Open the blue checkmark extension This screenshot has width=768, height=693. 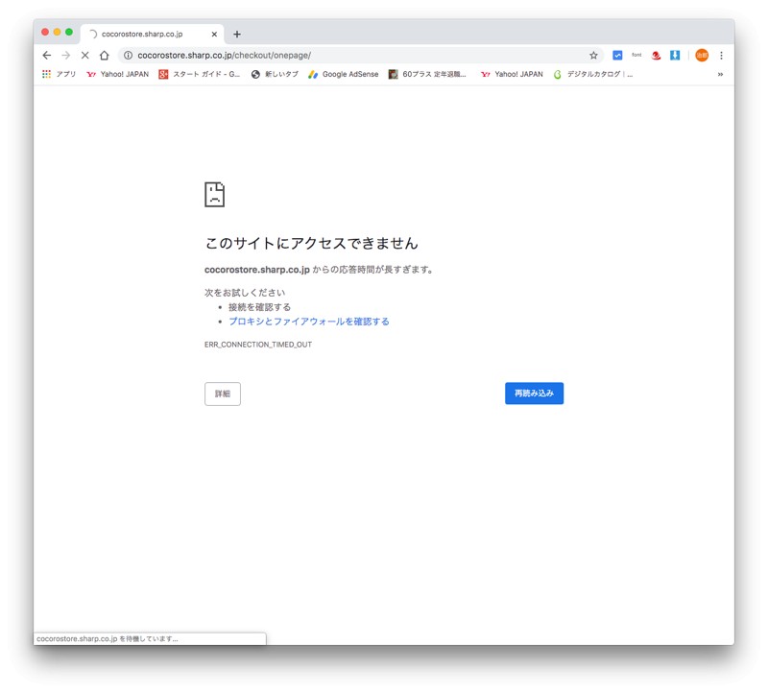click(617, 56)
